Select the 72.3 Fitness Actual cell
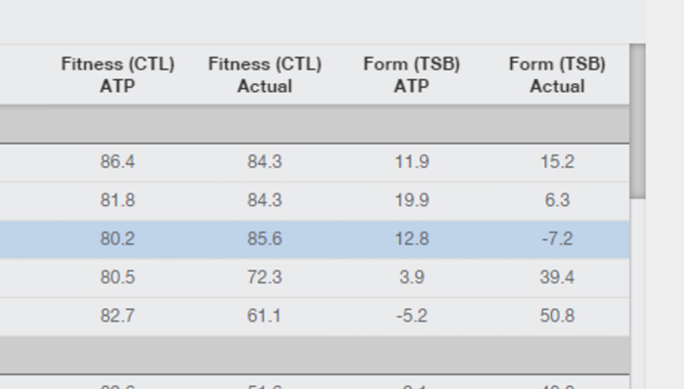Image resolution: width=684 pixels, height=389 pixels. [x=265, y=277]
